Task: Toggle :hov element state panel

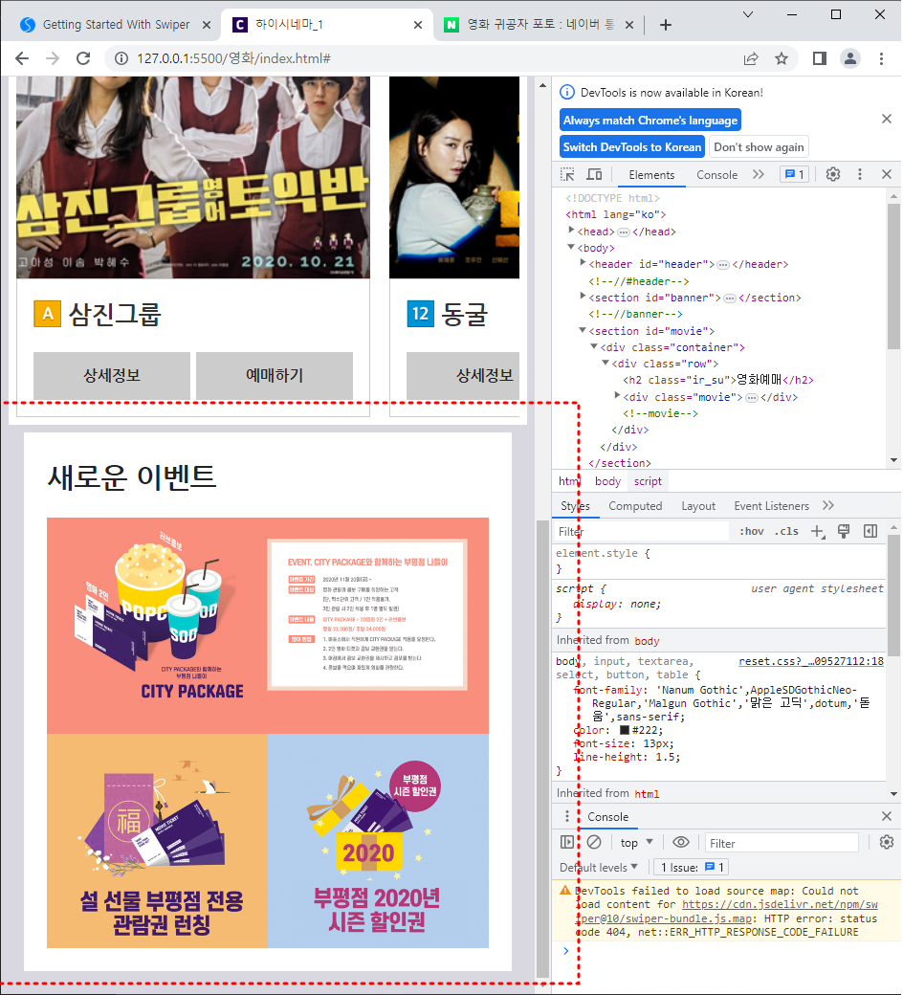Action: [x=751, y=532]
